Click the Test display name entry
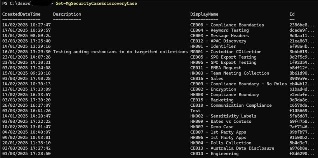The height and width of the screenshot is (158, 318). click(x=195, y=111)
